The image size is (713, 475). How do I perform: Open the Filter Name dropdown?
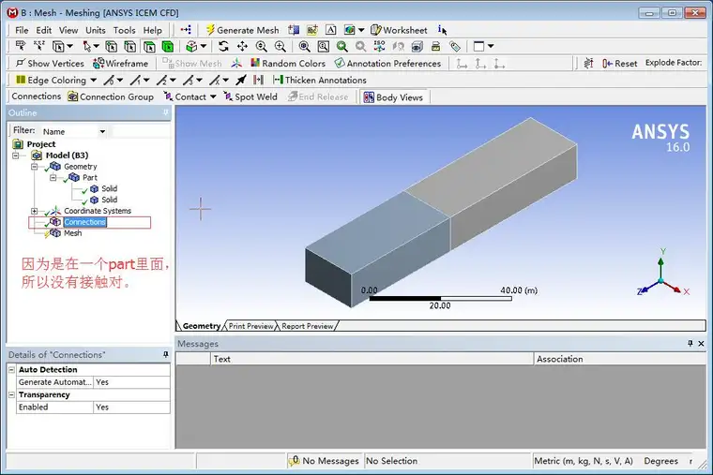103,132
